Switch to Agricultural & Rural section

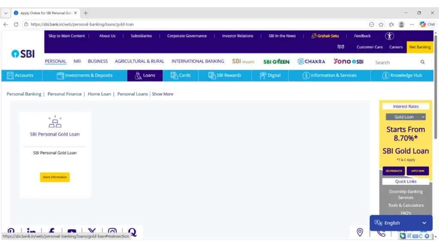pyautogui.click(x=139, y=61)
